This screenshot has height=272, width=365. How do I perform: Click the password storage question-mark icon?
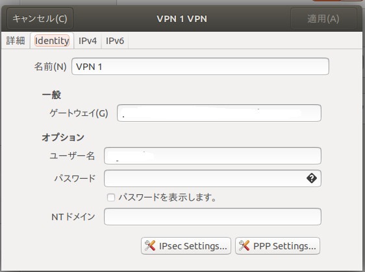312,178
